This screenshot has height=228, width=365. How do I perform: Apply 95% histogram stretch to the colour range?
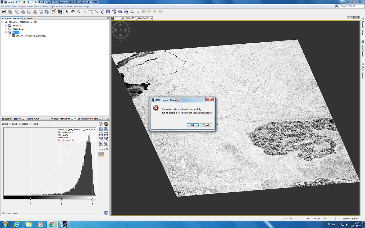click(x=101, y=134)
